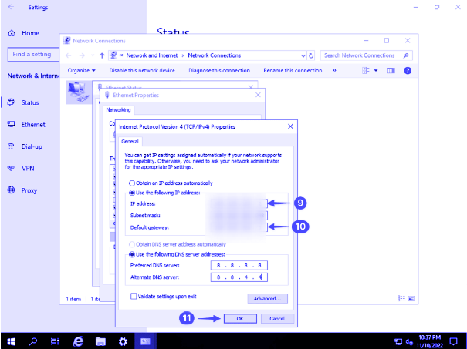The image size is (467, 349).
Task: Click the IP address input field
Action: [239, 203]
